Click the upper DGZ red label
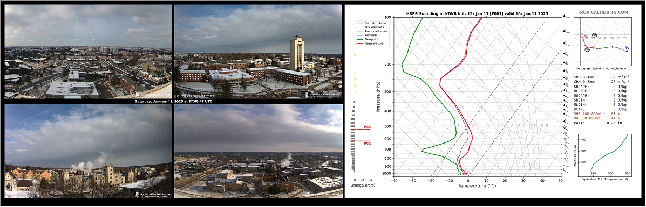 click(x=366, y=127)
